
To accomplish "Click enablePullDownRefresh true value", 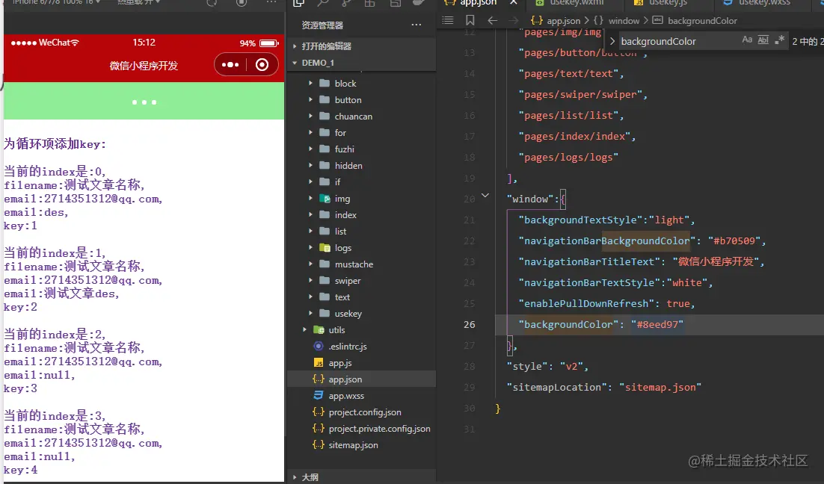I will 678,303.
